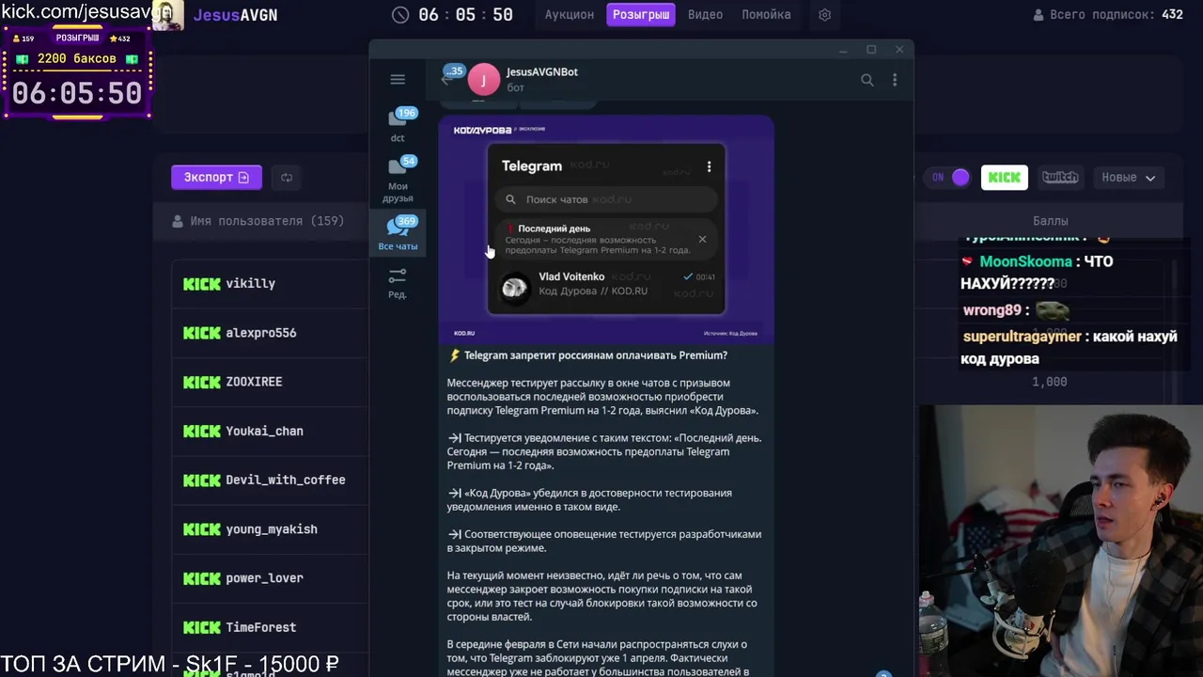This screenshot has width=1203, height=677.
Task: Open the settings gear in the top bar
Action: 825,15
